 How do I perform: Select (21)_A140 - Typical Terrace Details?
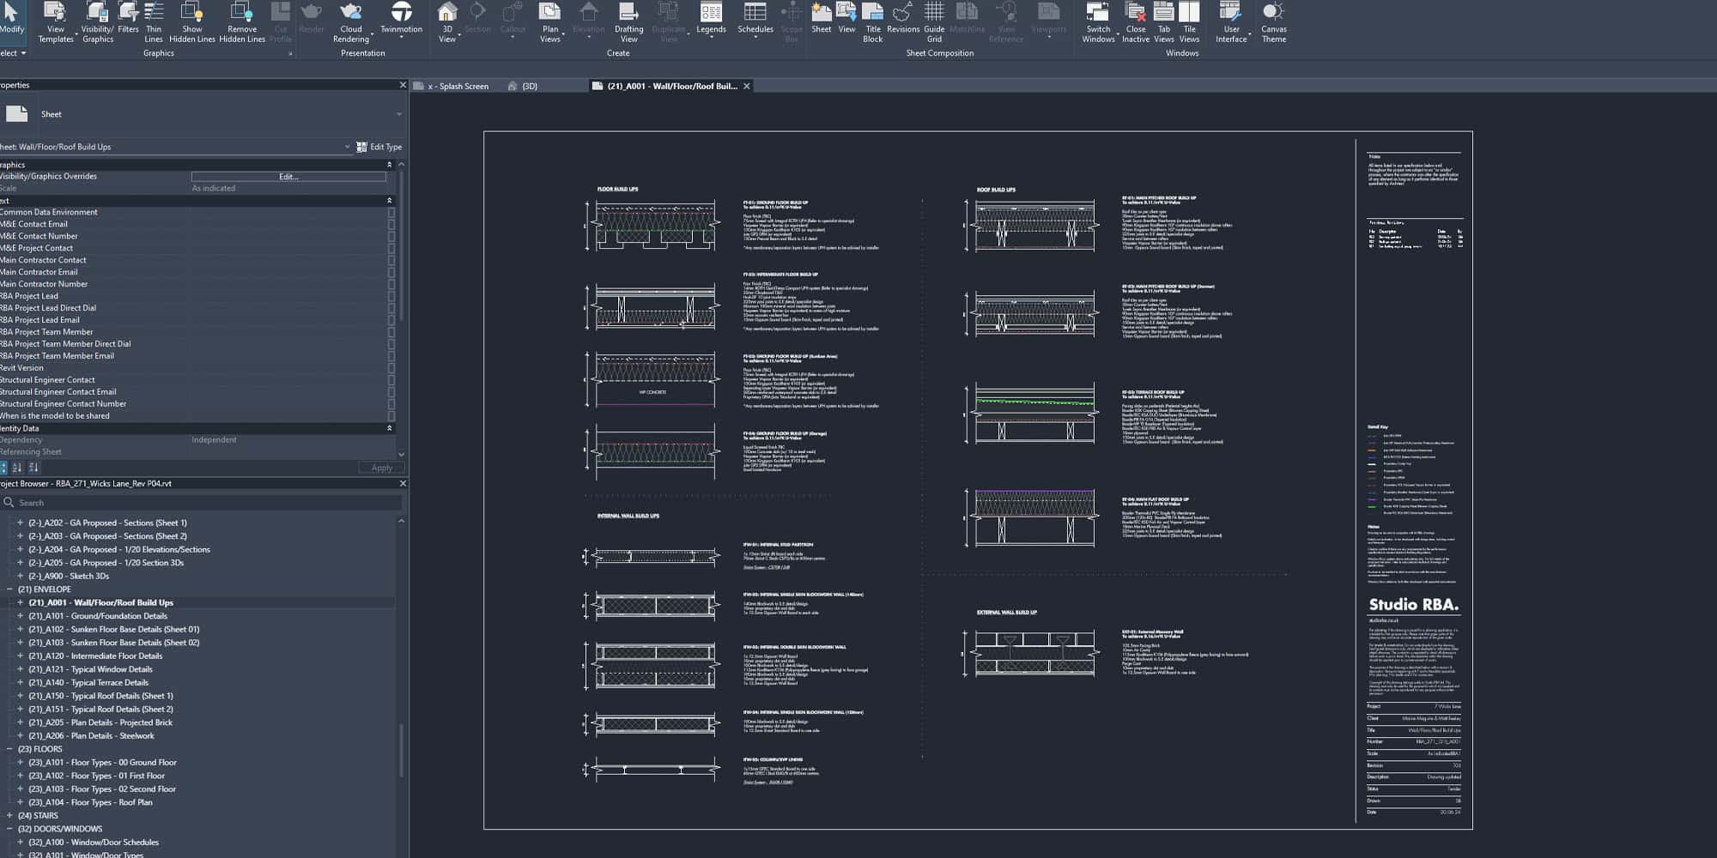tap(88, 683)
